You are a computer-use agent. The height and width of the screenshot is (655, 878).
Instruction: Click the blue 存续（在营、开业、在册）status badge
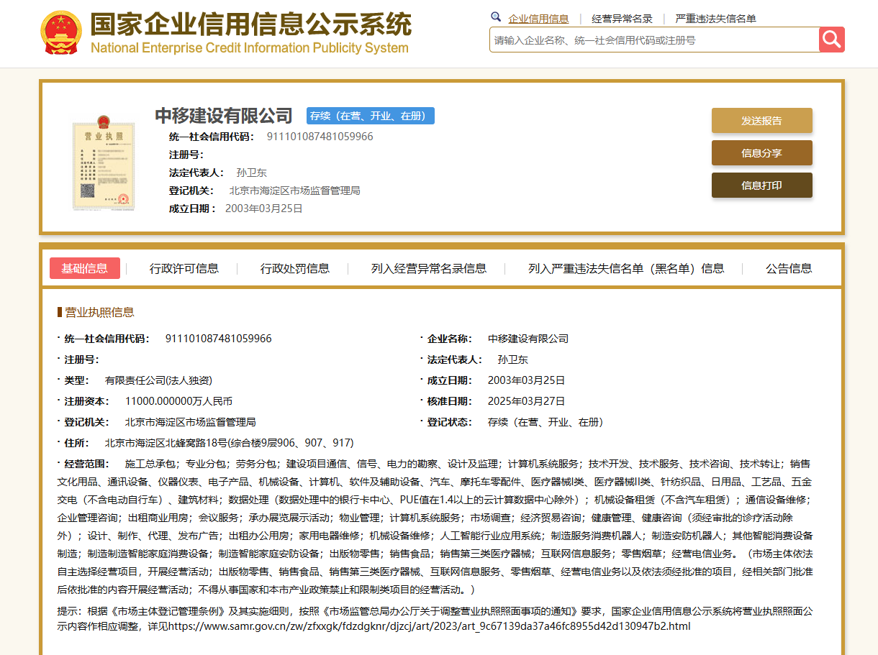click(371, 116)
